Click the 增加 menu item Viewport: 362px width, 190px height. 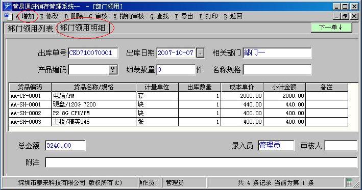(25, 16)
